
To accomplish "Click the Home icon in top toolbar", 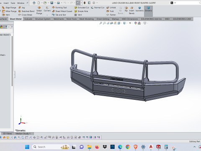I will click(x=34, y=3).
